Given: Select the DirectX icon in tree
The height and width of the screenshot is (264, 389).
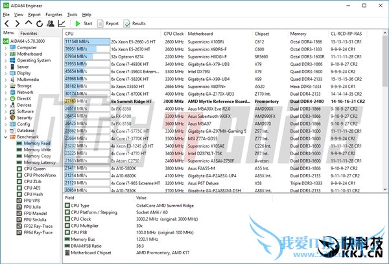Looking at the screenshot, I should (x=12, y=98).
